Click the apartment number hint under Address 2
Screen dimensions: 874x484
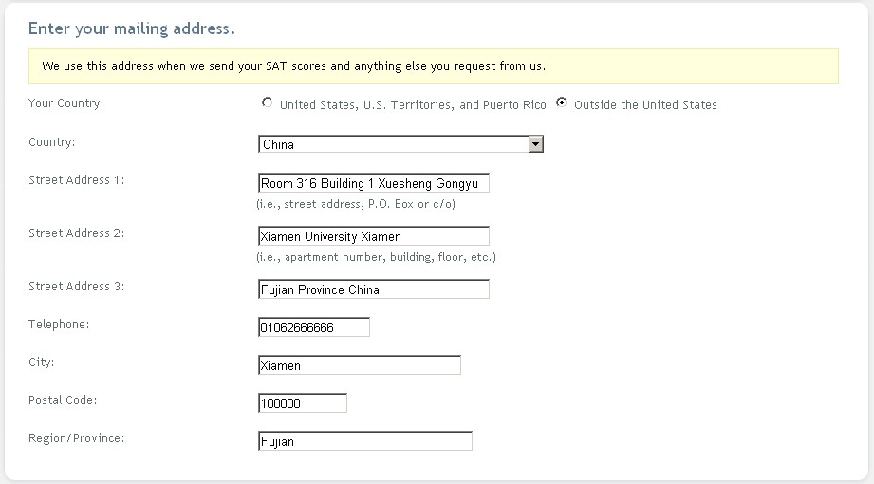376,257
